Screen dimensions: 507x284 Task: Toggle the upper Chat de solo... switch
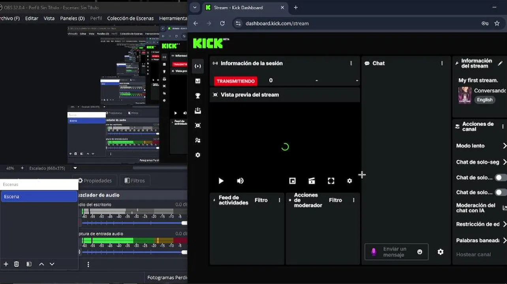click(x=501, y=177)
